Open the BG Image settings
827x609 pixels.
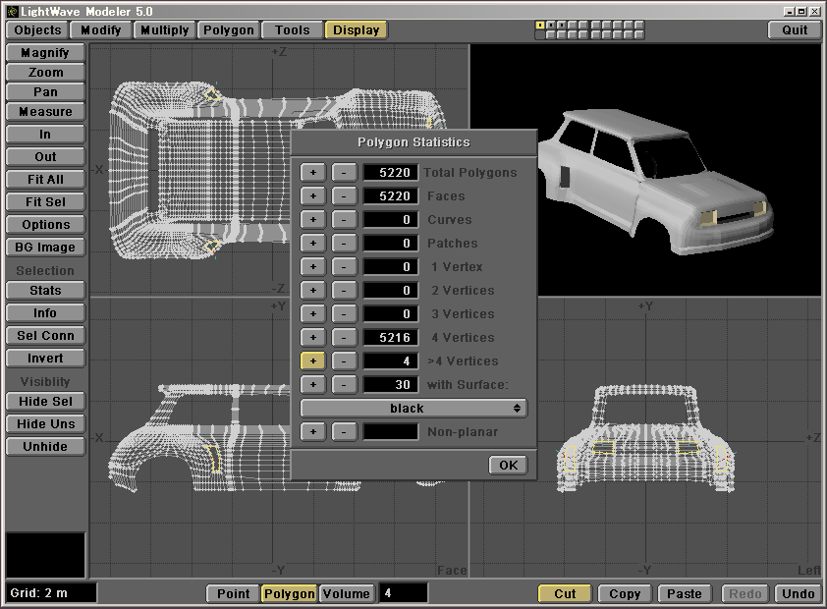point(45,248)
